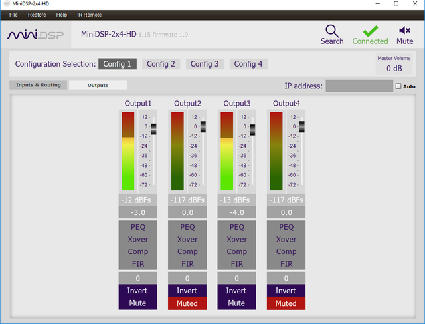Open PEQ for Output4
This screenshot has height=324, width=425.
(x=286, y=227)
